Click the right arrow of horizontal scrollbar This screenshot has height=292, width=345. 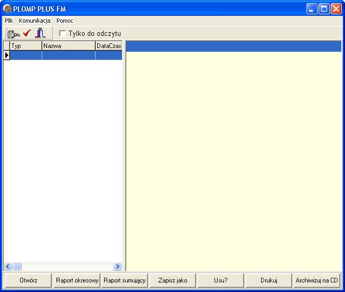click(117, 267)
